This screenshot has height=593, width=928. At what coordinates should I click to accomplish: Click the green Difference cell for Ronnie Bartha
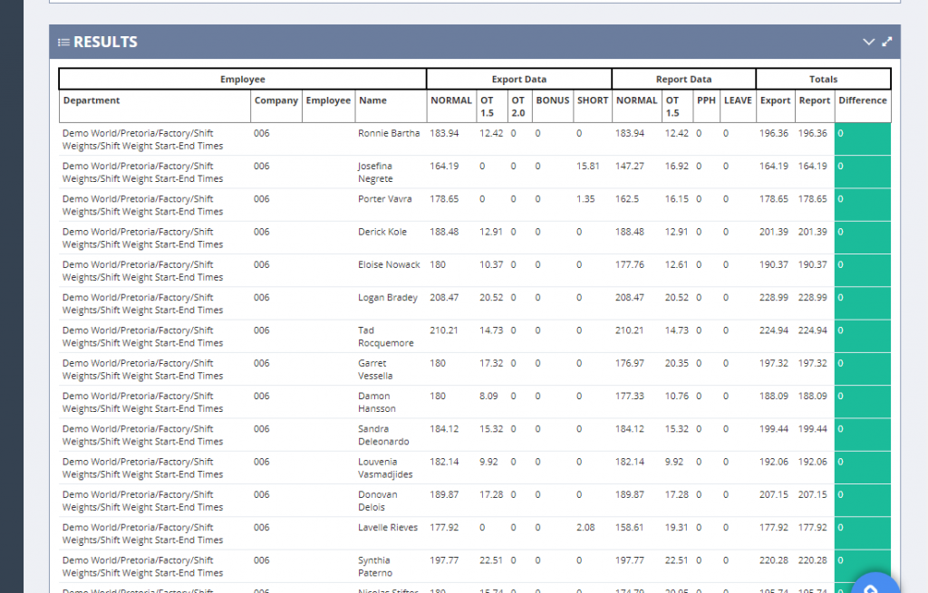point(862,139)
